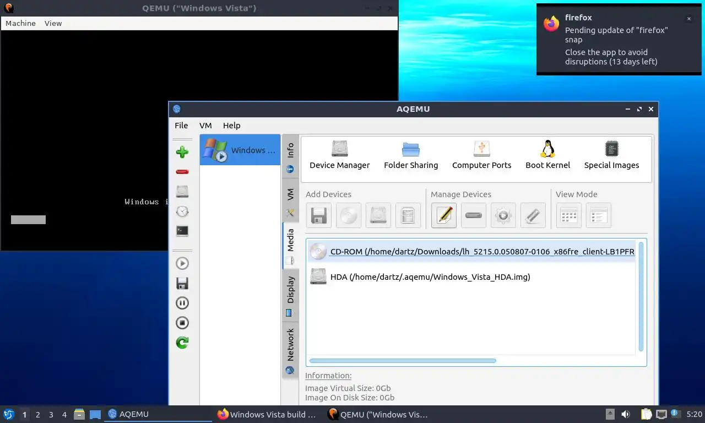Viewport: 705px width, 423px height.
Task: Select the Windows virtual machine in list
Action: click(240, 150)
